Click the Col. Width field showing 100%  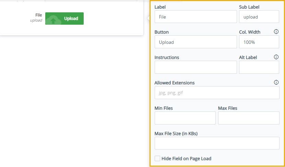tap(259, 42)
